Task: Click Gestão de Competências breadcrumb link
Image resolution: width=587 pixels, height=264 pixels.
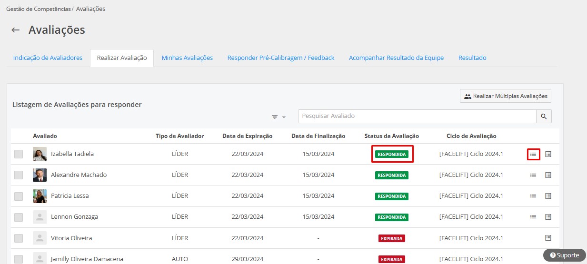Action: (38, 9)
